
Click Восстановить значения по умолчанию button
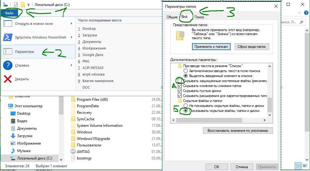(x=238, y=131)
